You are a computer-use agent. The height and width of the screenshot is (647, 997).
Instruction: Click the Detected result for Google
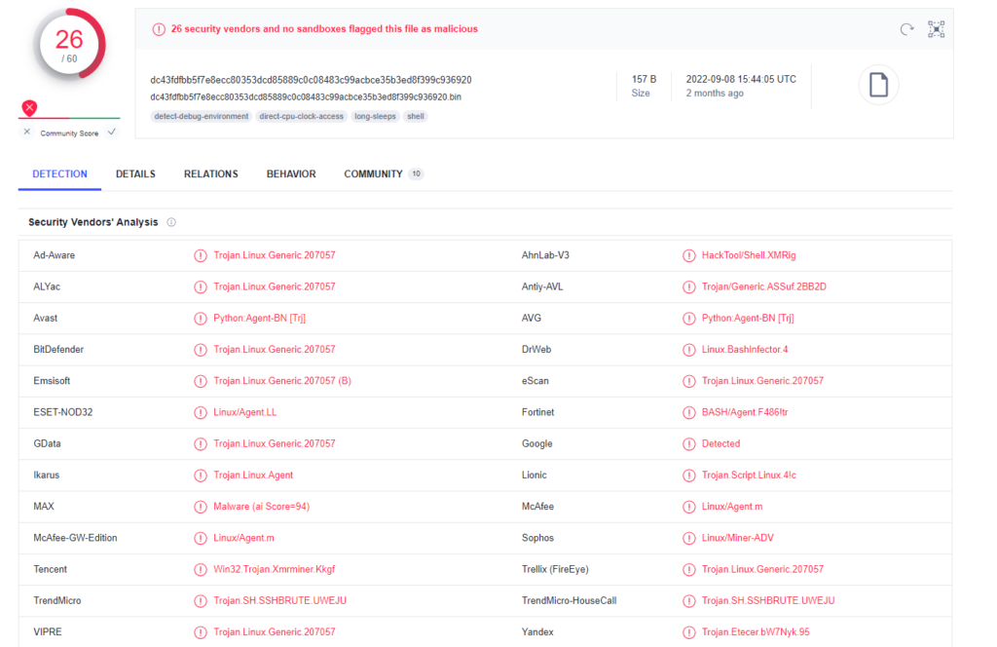[x=721, y=443]
